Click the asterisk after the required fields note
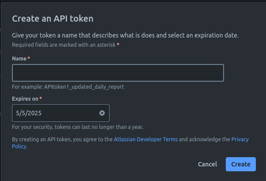This screenshot has height=181, width=266. click(x=118, y=44)
